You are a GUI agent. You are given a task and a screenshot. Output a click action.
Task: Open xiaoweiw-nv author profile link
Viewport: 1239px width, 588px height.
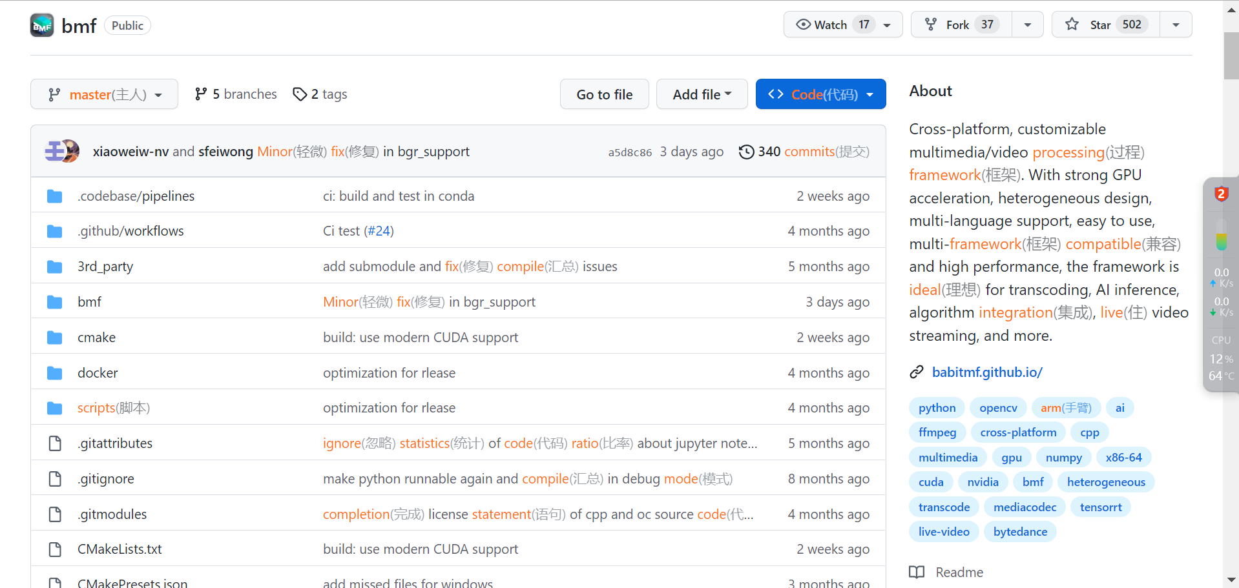point(130,152)
